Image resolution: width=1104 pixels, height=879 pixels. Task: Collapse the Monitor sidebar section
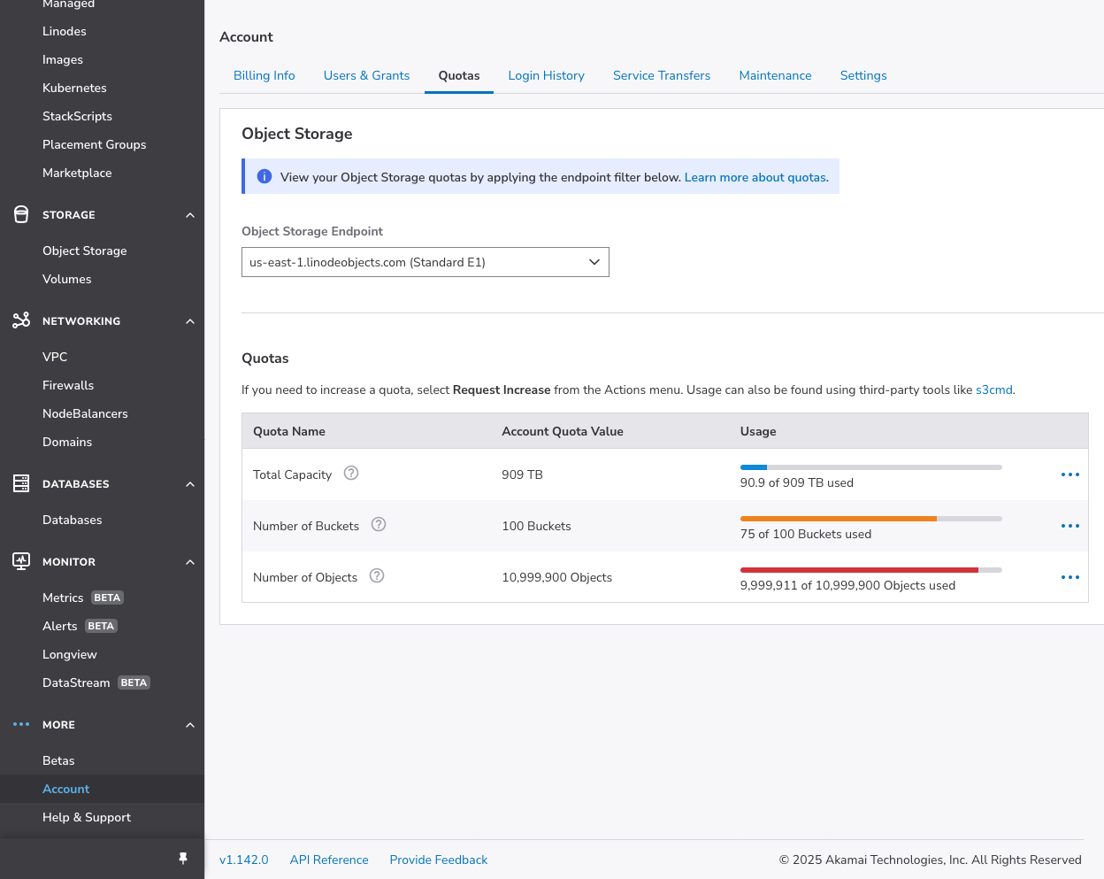190,562
